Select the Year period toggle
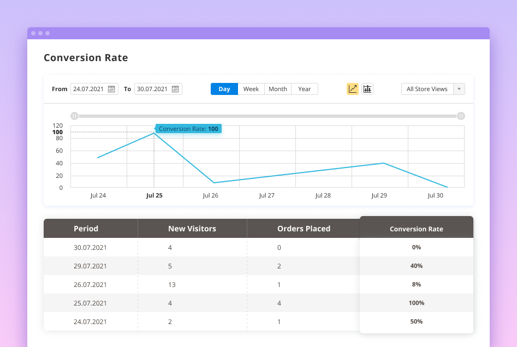Viewport: 517px width, 347px height. (305, 89)
